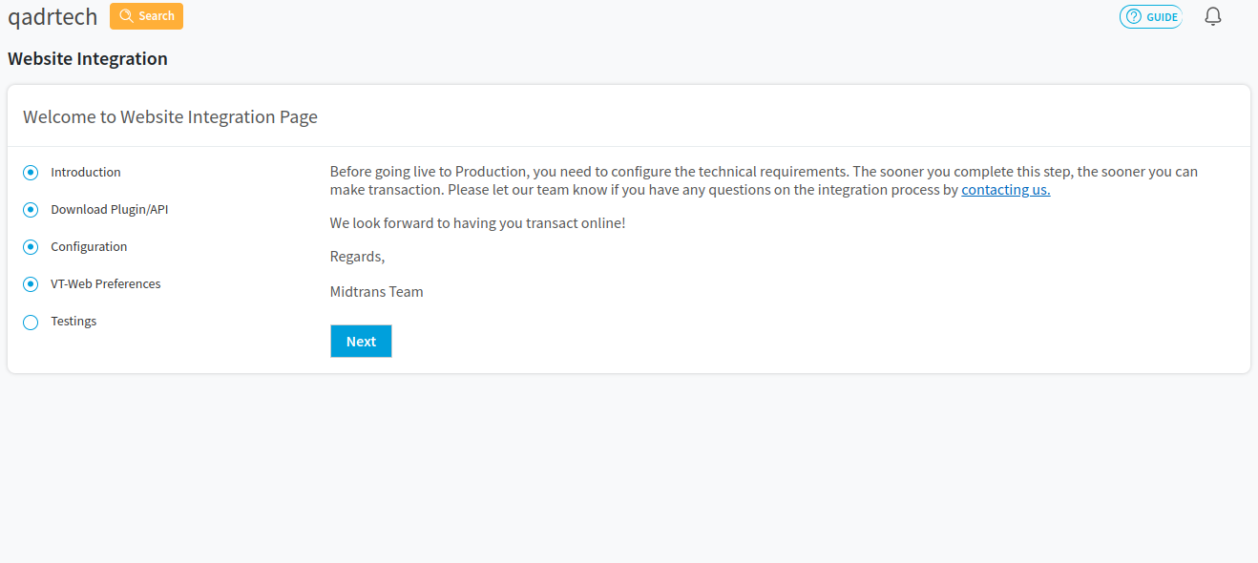This screenshot has width=1258, height=563.
Task: Open the VT-Web Preferences step label
Action: pos(105,284)
